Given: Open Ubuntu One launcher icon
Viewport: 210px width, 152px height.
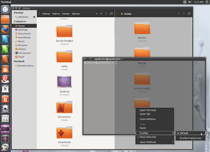Looking at the screenshot, I should click(x=5, y=79).
